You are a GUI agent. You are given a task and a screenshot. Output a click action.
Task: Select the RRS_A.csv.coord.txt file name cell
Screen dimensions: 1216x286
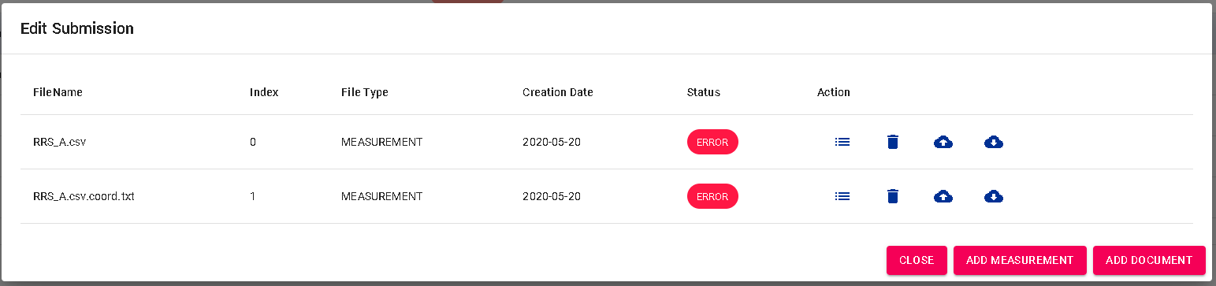tap(84, 196)
